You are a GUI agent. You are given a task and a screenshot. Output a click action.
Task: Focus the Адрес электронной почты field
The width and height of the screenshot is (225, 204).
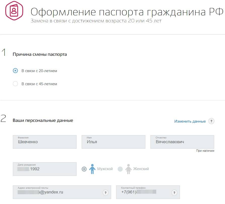pyautogui.click(x=58, y=192)
